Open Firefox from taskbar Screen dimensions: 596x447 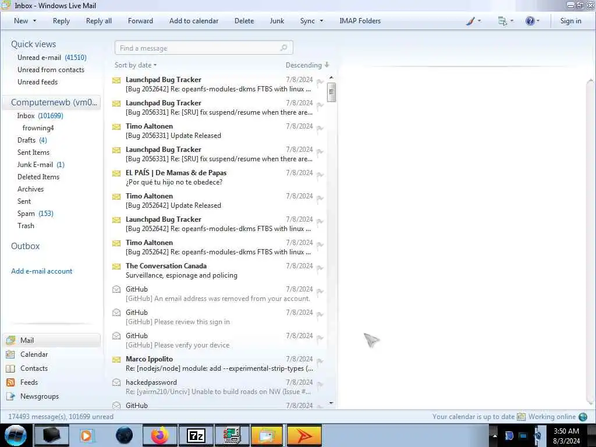[x=159, y=435]
